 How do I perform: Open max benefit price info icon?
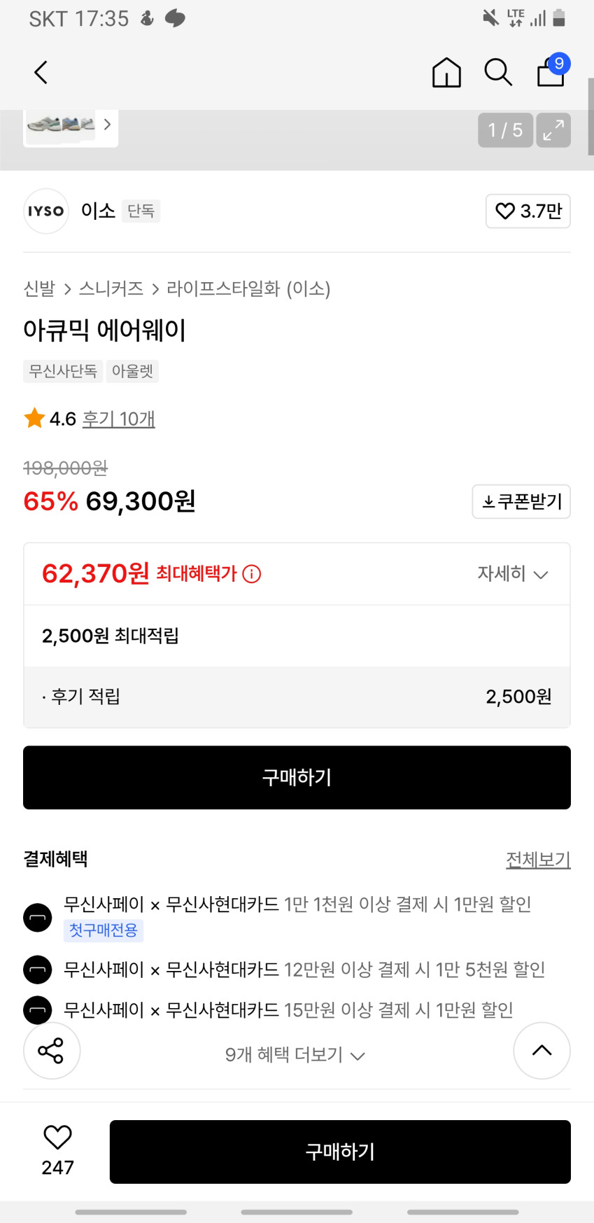[x=252, y=574]
